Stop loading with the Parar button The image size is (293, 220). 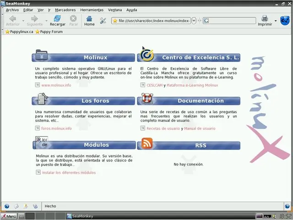73,21
